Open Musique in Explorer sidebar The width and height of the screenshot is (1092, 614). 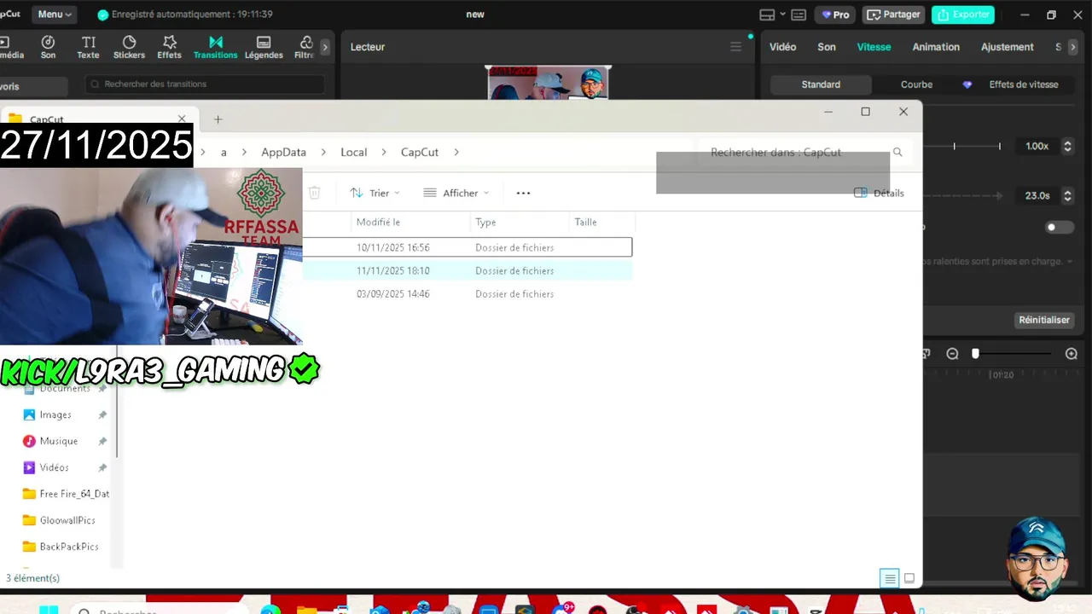click(x=58, y=441)
